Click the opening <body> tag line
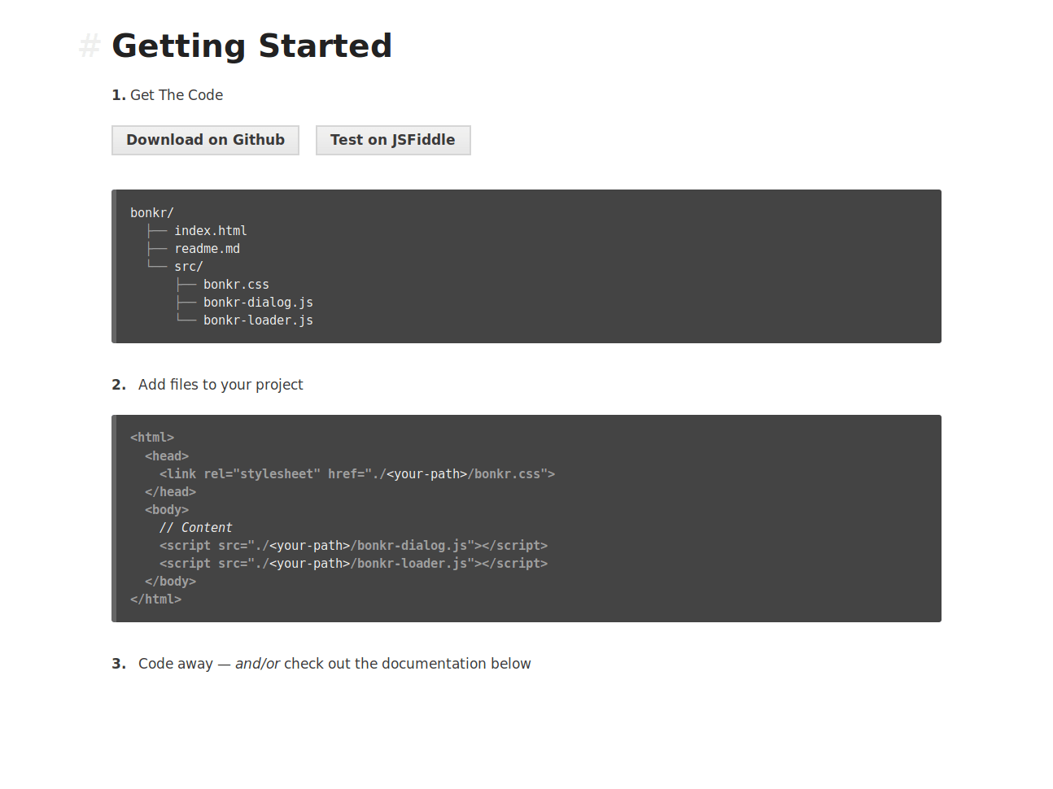 pos(167,510)
